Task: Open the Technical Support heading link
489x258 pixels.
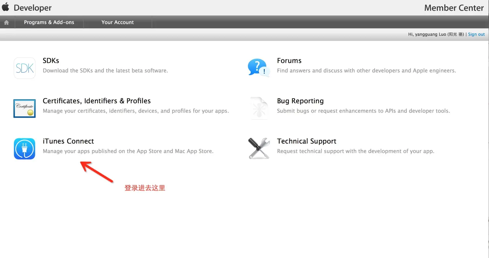Action: (x=307, y=141)
